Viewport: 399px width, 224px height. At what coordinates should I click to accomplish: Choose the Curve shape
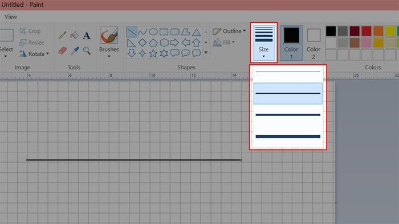[142, 32]
